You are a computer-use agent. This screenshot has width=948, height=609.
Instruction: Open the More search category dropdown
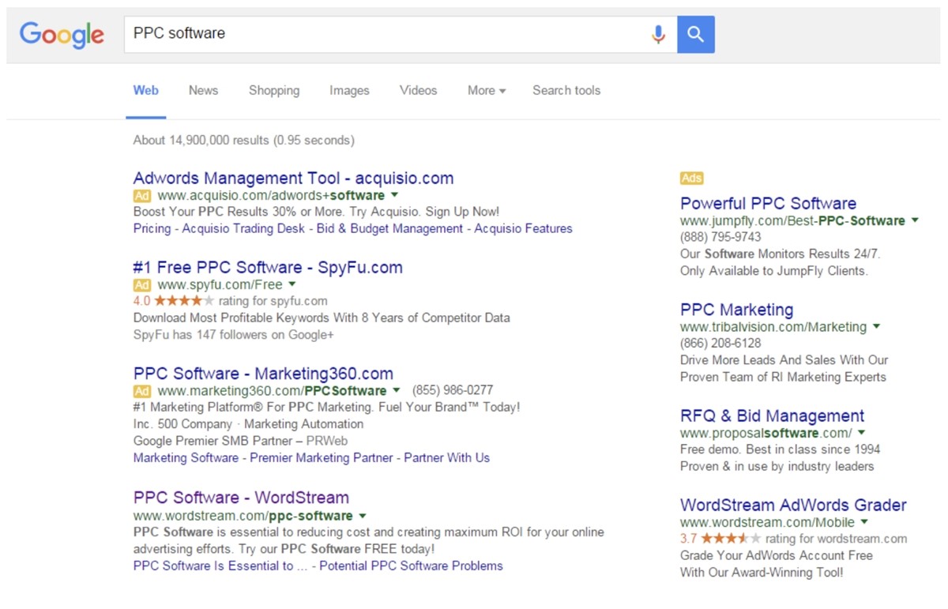click(486, 91)
